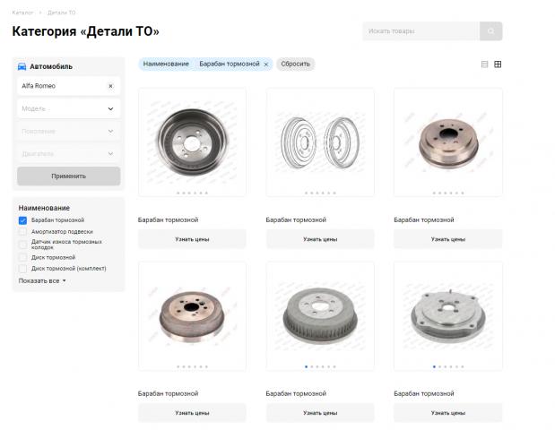Viewport: 555px width, 430px height.
Task: Check the Амортизатор подвески checkbox
Action: 22,231
